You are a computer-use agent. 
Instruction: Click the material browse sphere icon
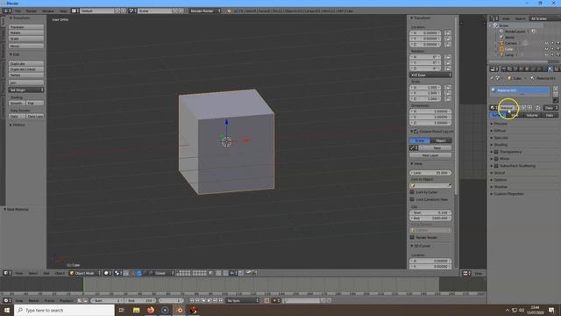pos(493,108)
